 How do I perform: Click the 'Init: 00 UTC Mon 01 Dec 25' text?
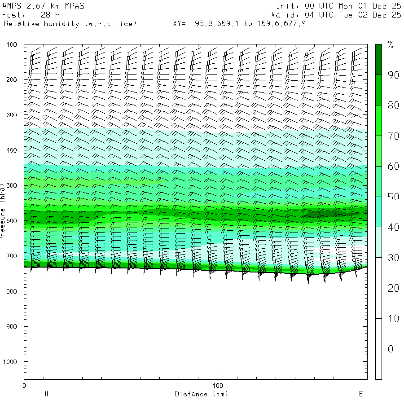click(x=338, y=6)
